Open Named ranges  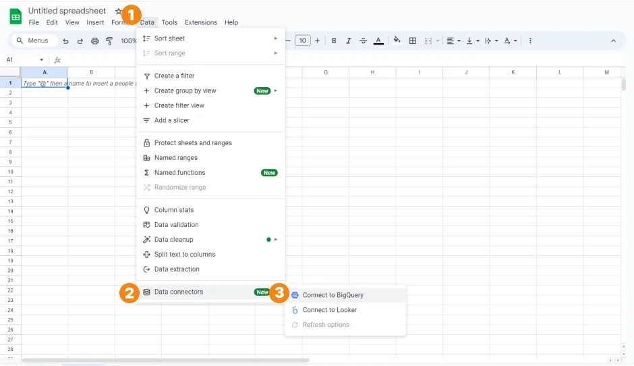[x=210, y=157]
